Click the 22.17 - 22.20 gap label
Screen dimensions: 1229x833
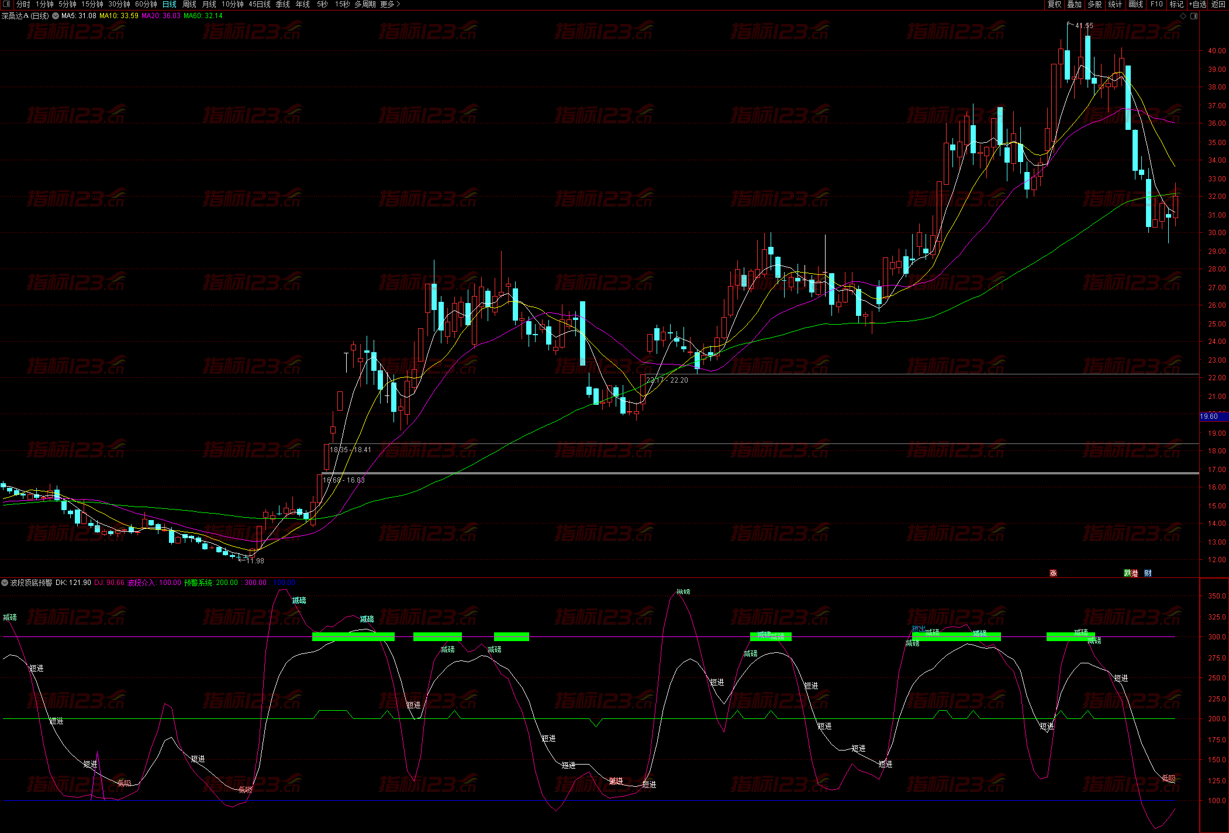(667, 380)
